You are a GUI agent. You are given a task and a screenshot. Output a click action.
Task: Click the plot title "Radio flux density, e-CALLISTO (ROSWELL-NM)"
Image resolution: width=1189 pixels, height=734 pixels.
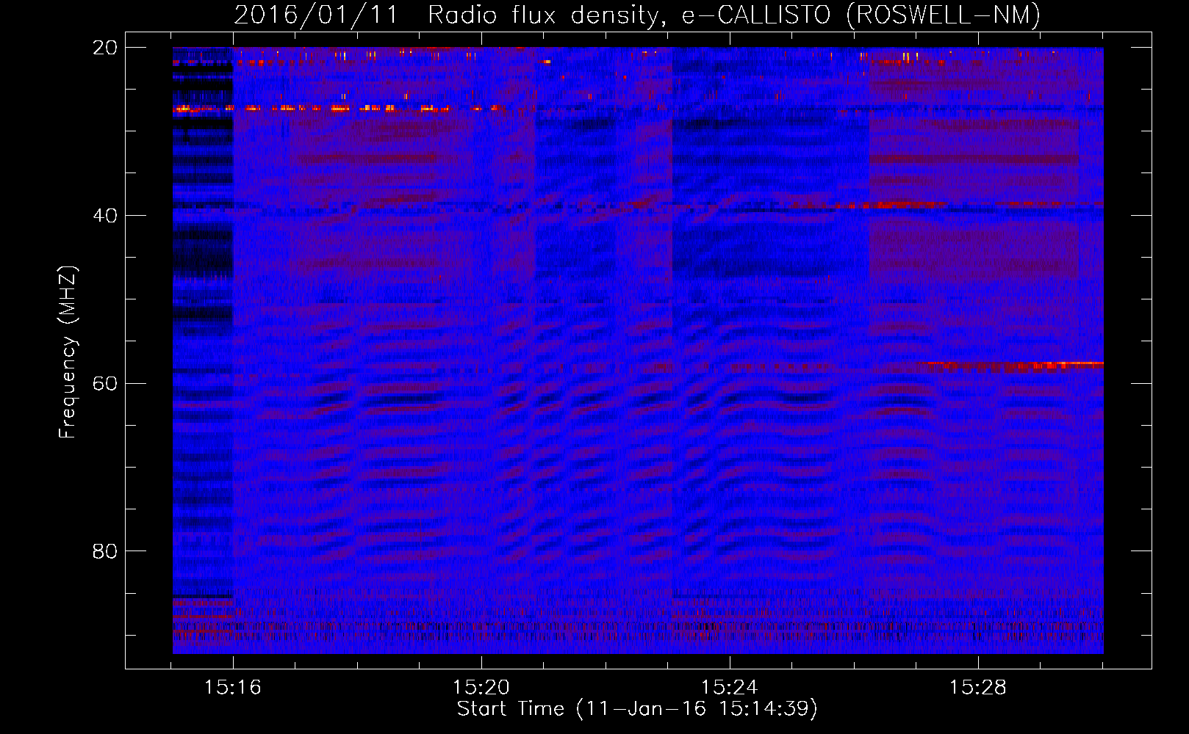(x=733, y=15)
